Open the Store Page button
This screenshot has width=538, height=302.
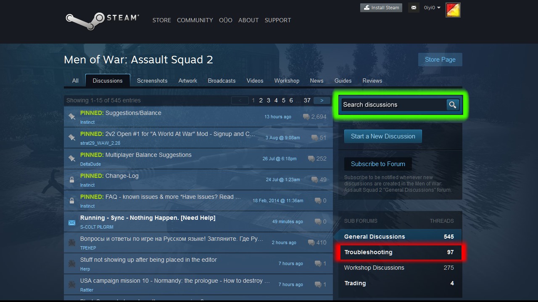(x=440, y=60)
